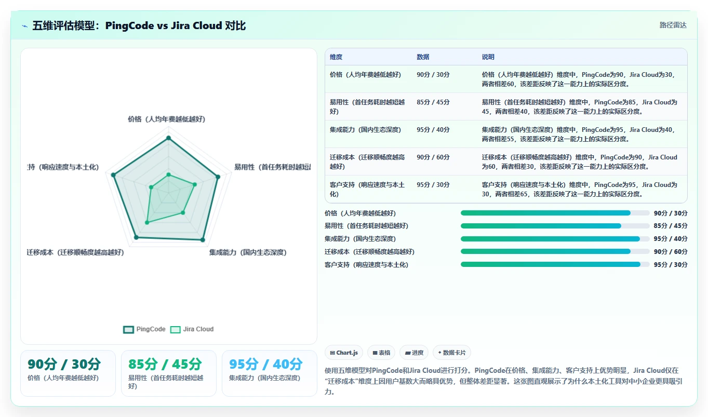Image resolution: width=708 pixels, height=417 pixels.
Task: Click the 客户支持 table row's dimension cell
Action: [x=367, y=189]
